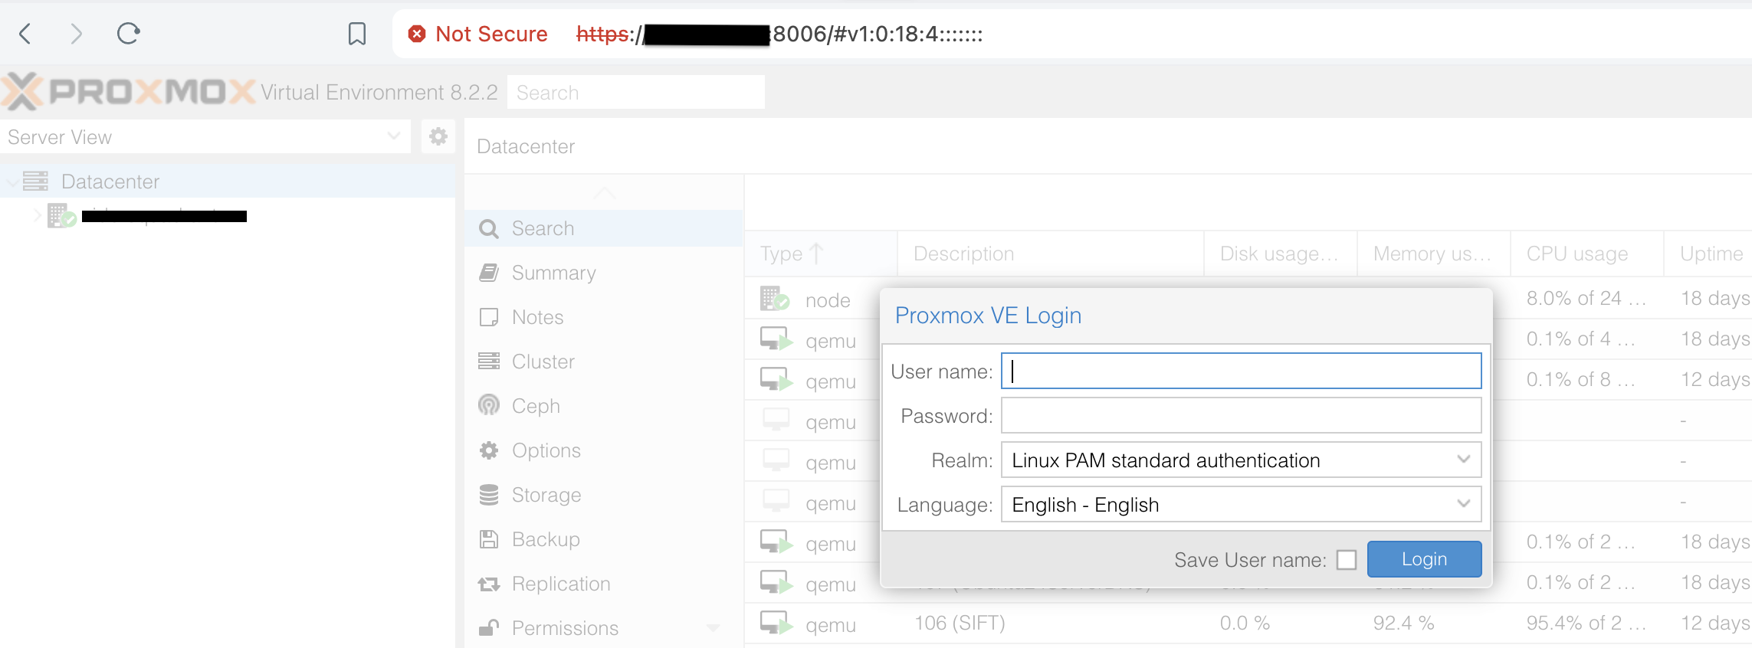Image resolution: width=1752 pixels, height=648 pixels.
Task: Tick the Save User name checkbox
Action: point(1347,560)
